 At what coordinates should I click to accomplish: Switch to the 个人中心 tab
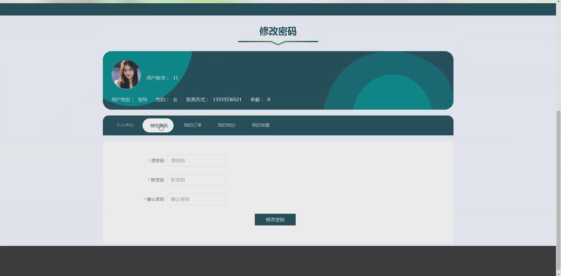(125, 125)
